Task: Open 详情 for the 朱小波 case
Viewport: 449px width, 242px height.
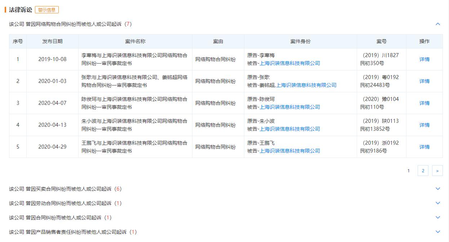Action: click(424, 125)
